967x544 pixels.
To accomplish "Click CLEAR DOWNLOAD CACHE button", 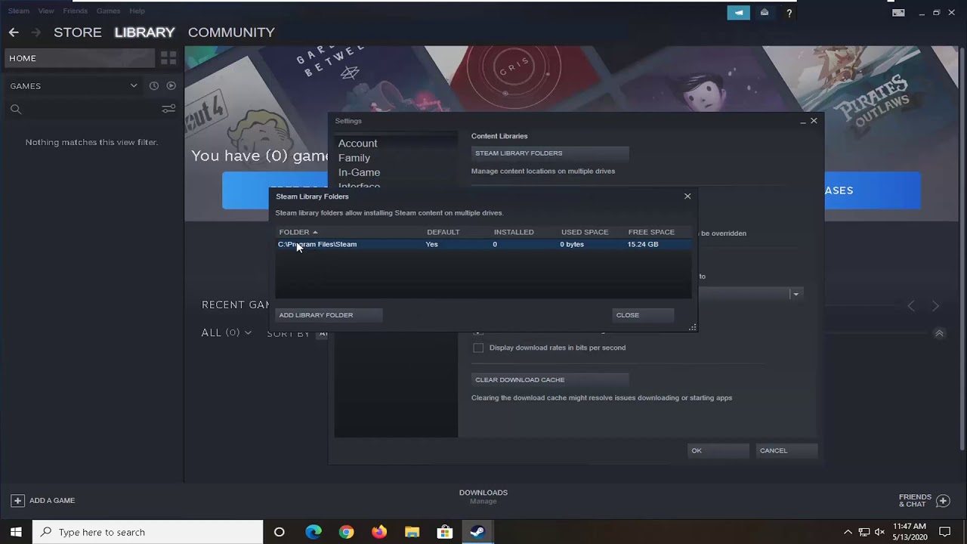I will (x=550, y=380).
